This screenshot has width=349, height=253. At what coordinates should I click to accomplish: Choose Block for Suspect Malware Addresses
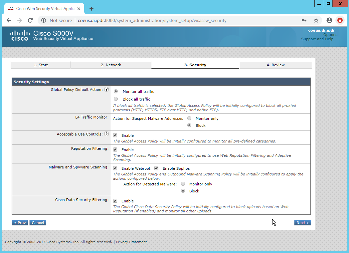pos(189,125)
